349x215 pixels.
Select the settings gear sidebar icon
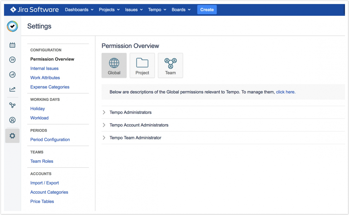click(12, 136)
